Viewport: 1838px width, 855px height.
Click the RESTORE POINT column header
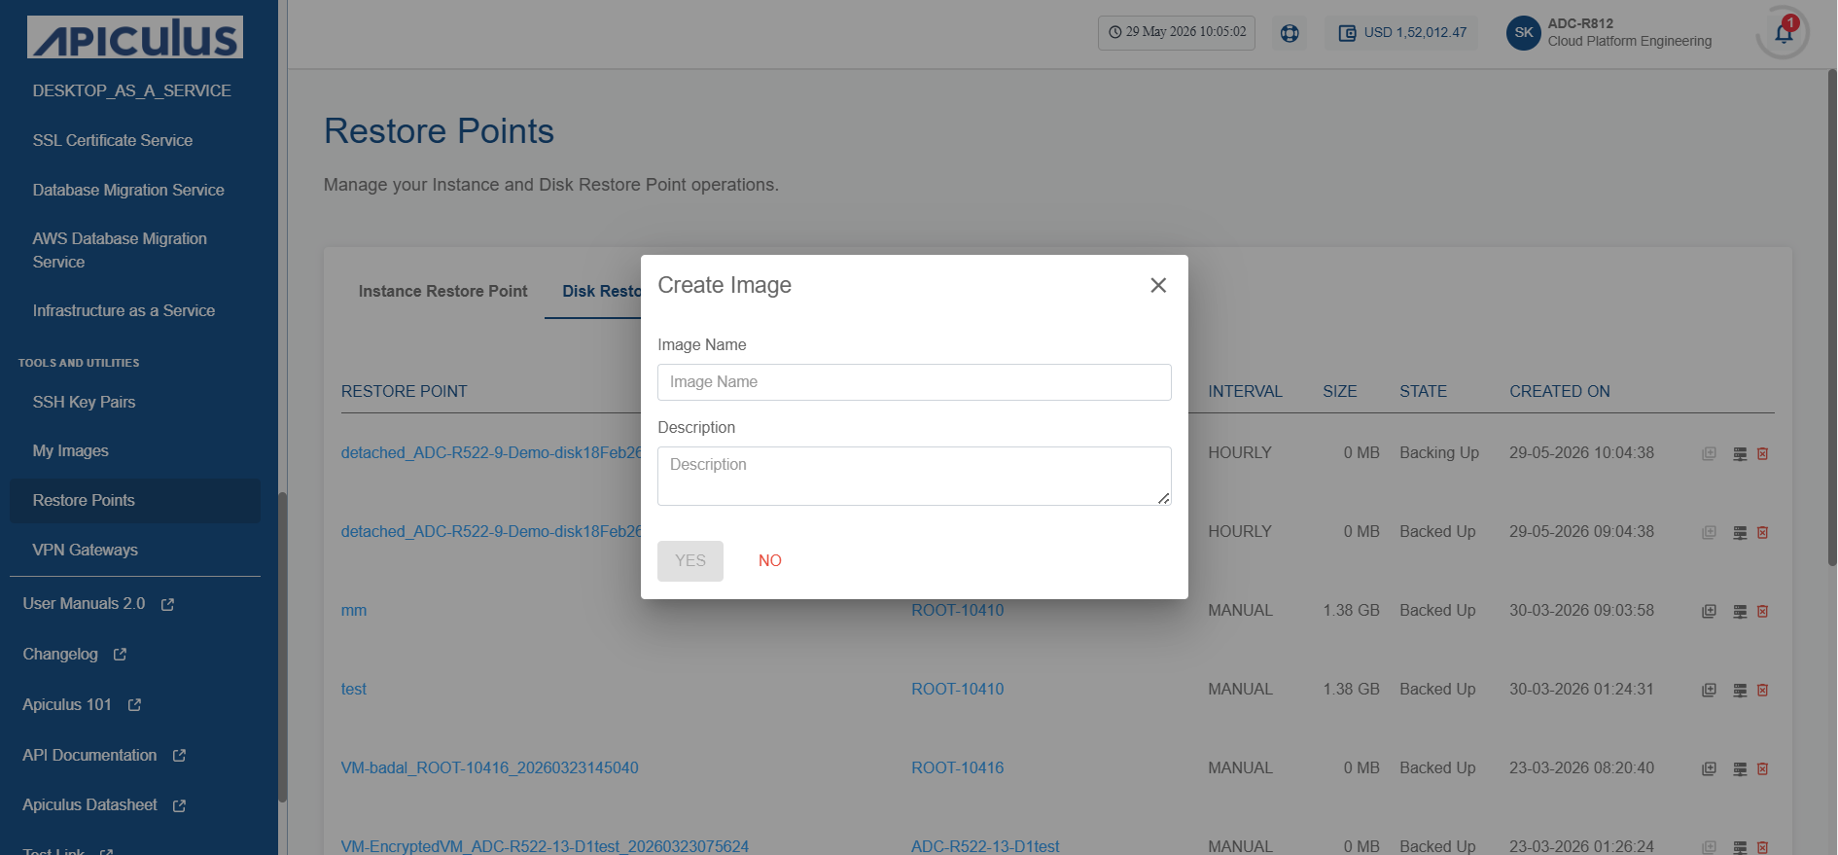pyautogui.click(x=404, y=391)
